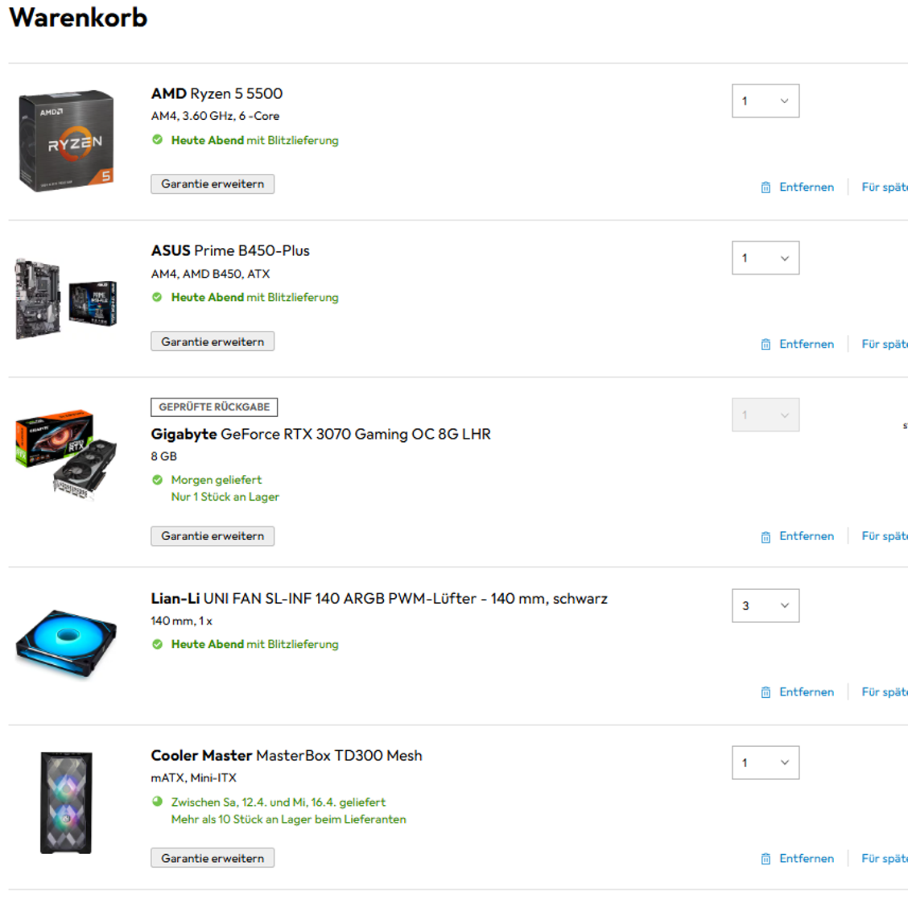
Task: Click availability icon for MasterBox TD300 delivery
Action: point(157,802)
